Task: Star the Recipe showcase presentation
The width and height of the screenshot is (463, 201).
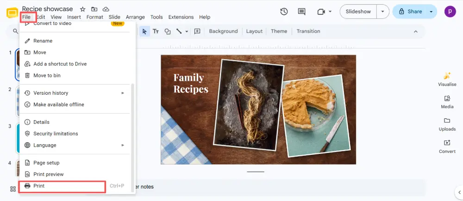Action: [x=83, y=9]
